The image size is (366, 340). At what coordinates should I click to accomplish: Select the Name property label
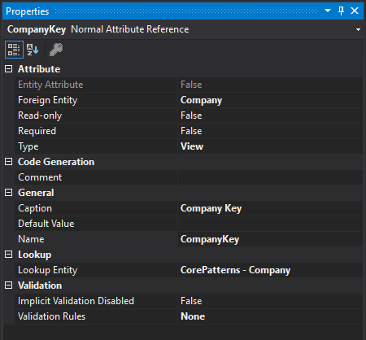(31, 239)
